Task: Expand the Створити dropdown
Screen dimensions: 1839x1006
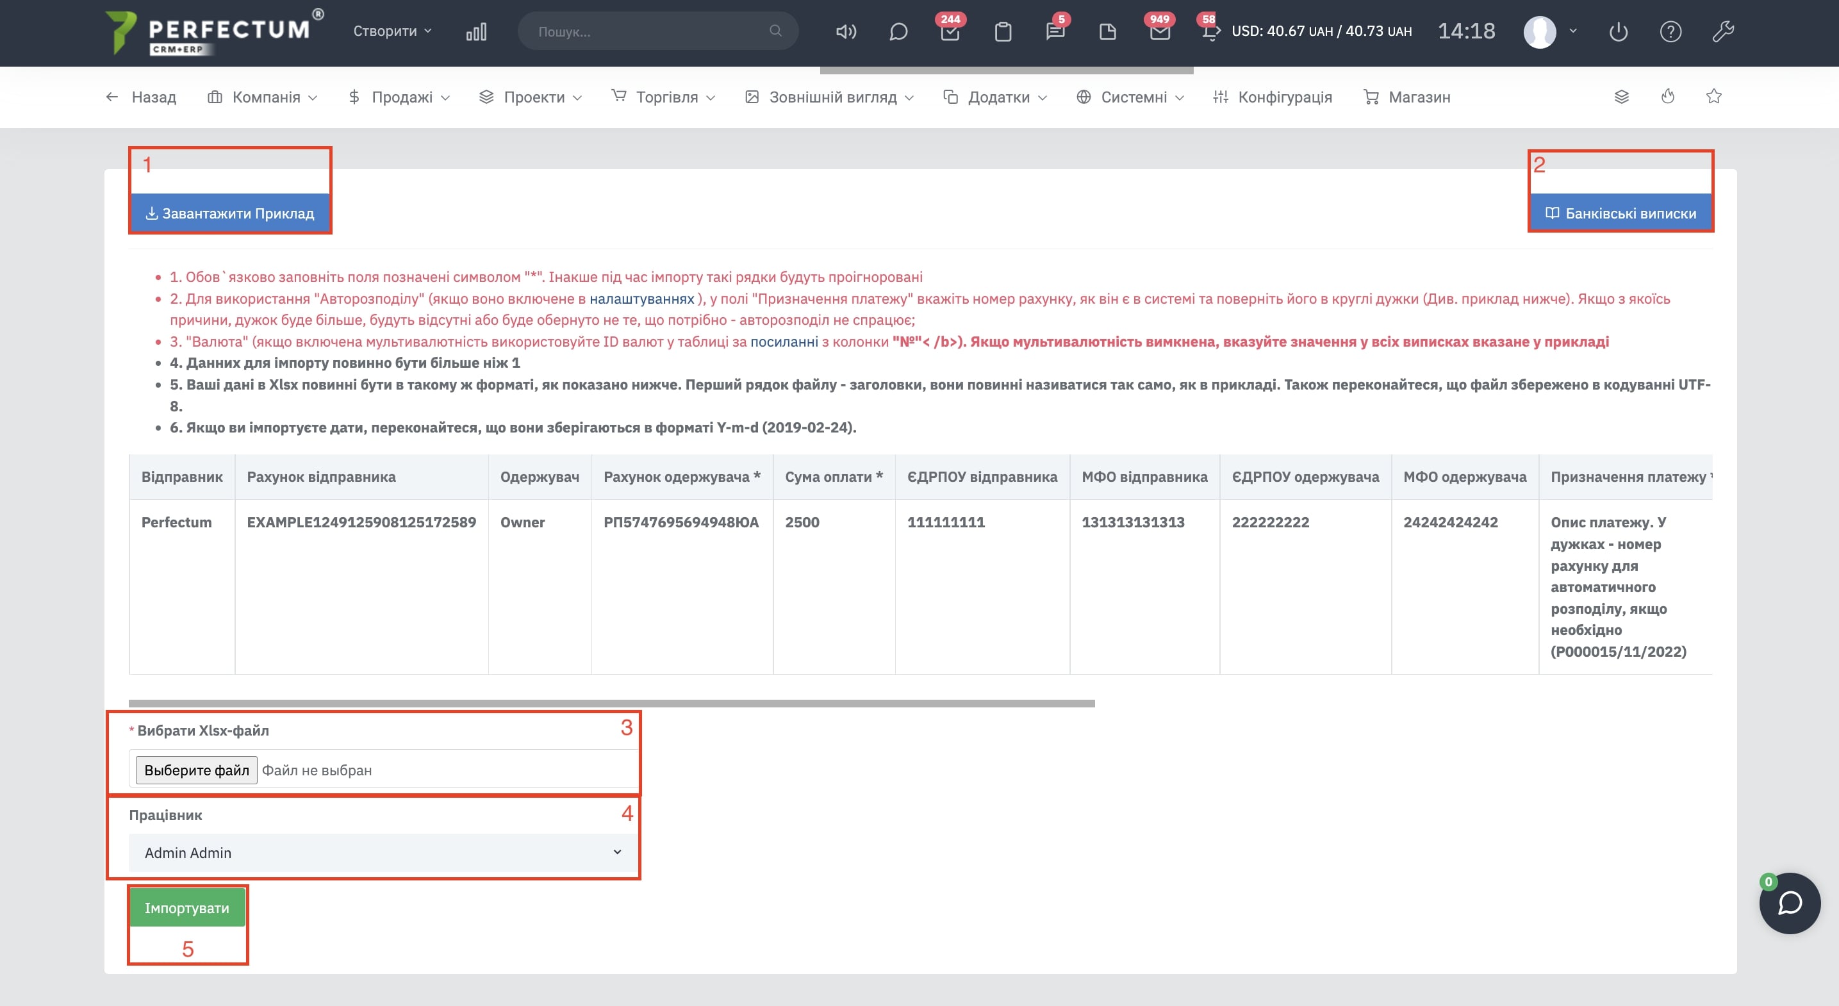Action: tap(392, 31)
